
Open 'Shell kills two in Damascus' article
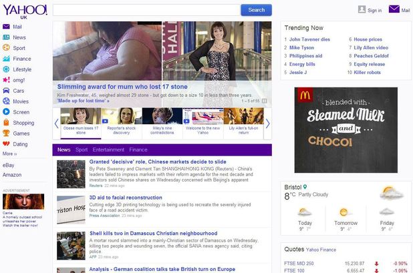(x=153, y=234)
